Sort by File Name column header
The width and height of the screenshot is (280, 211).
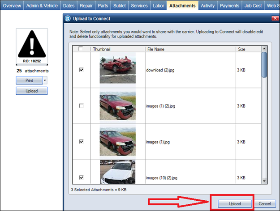click(190, 49)
